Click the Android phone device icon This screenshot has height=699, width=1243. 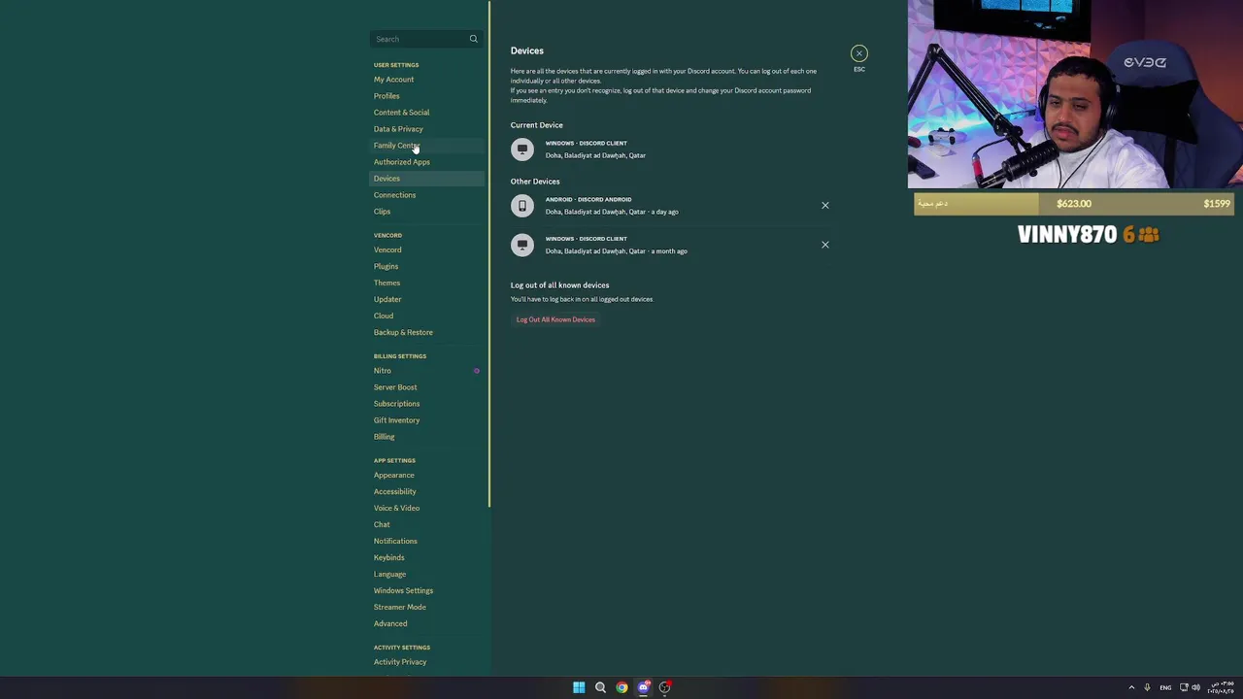point(522,205)
